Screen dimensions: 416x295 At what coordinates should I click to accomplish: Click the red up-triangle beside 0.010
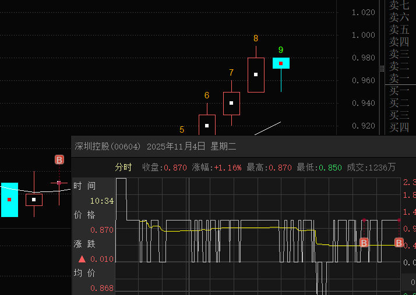click(x=82, y=259)
